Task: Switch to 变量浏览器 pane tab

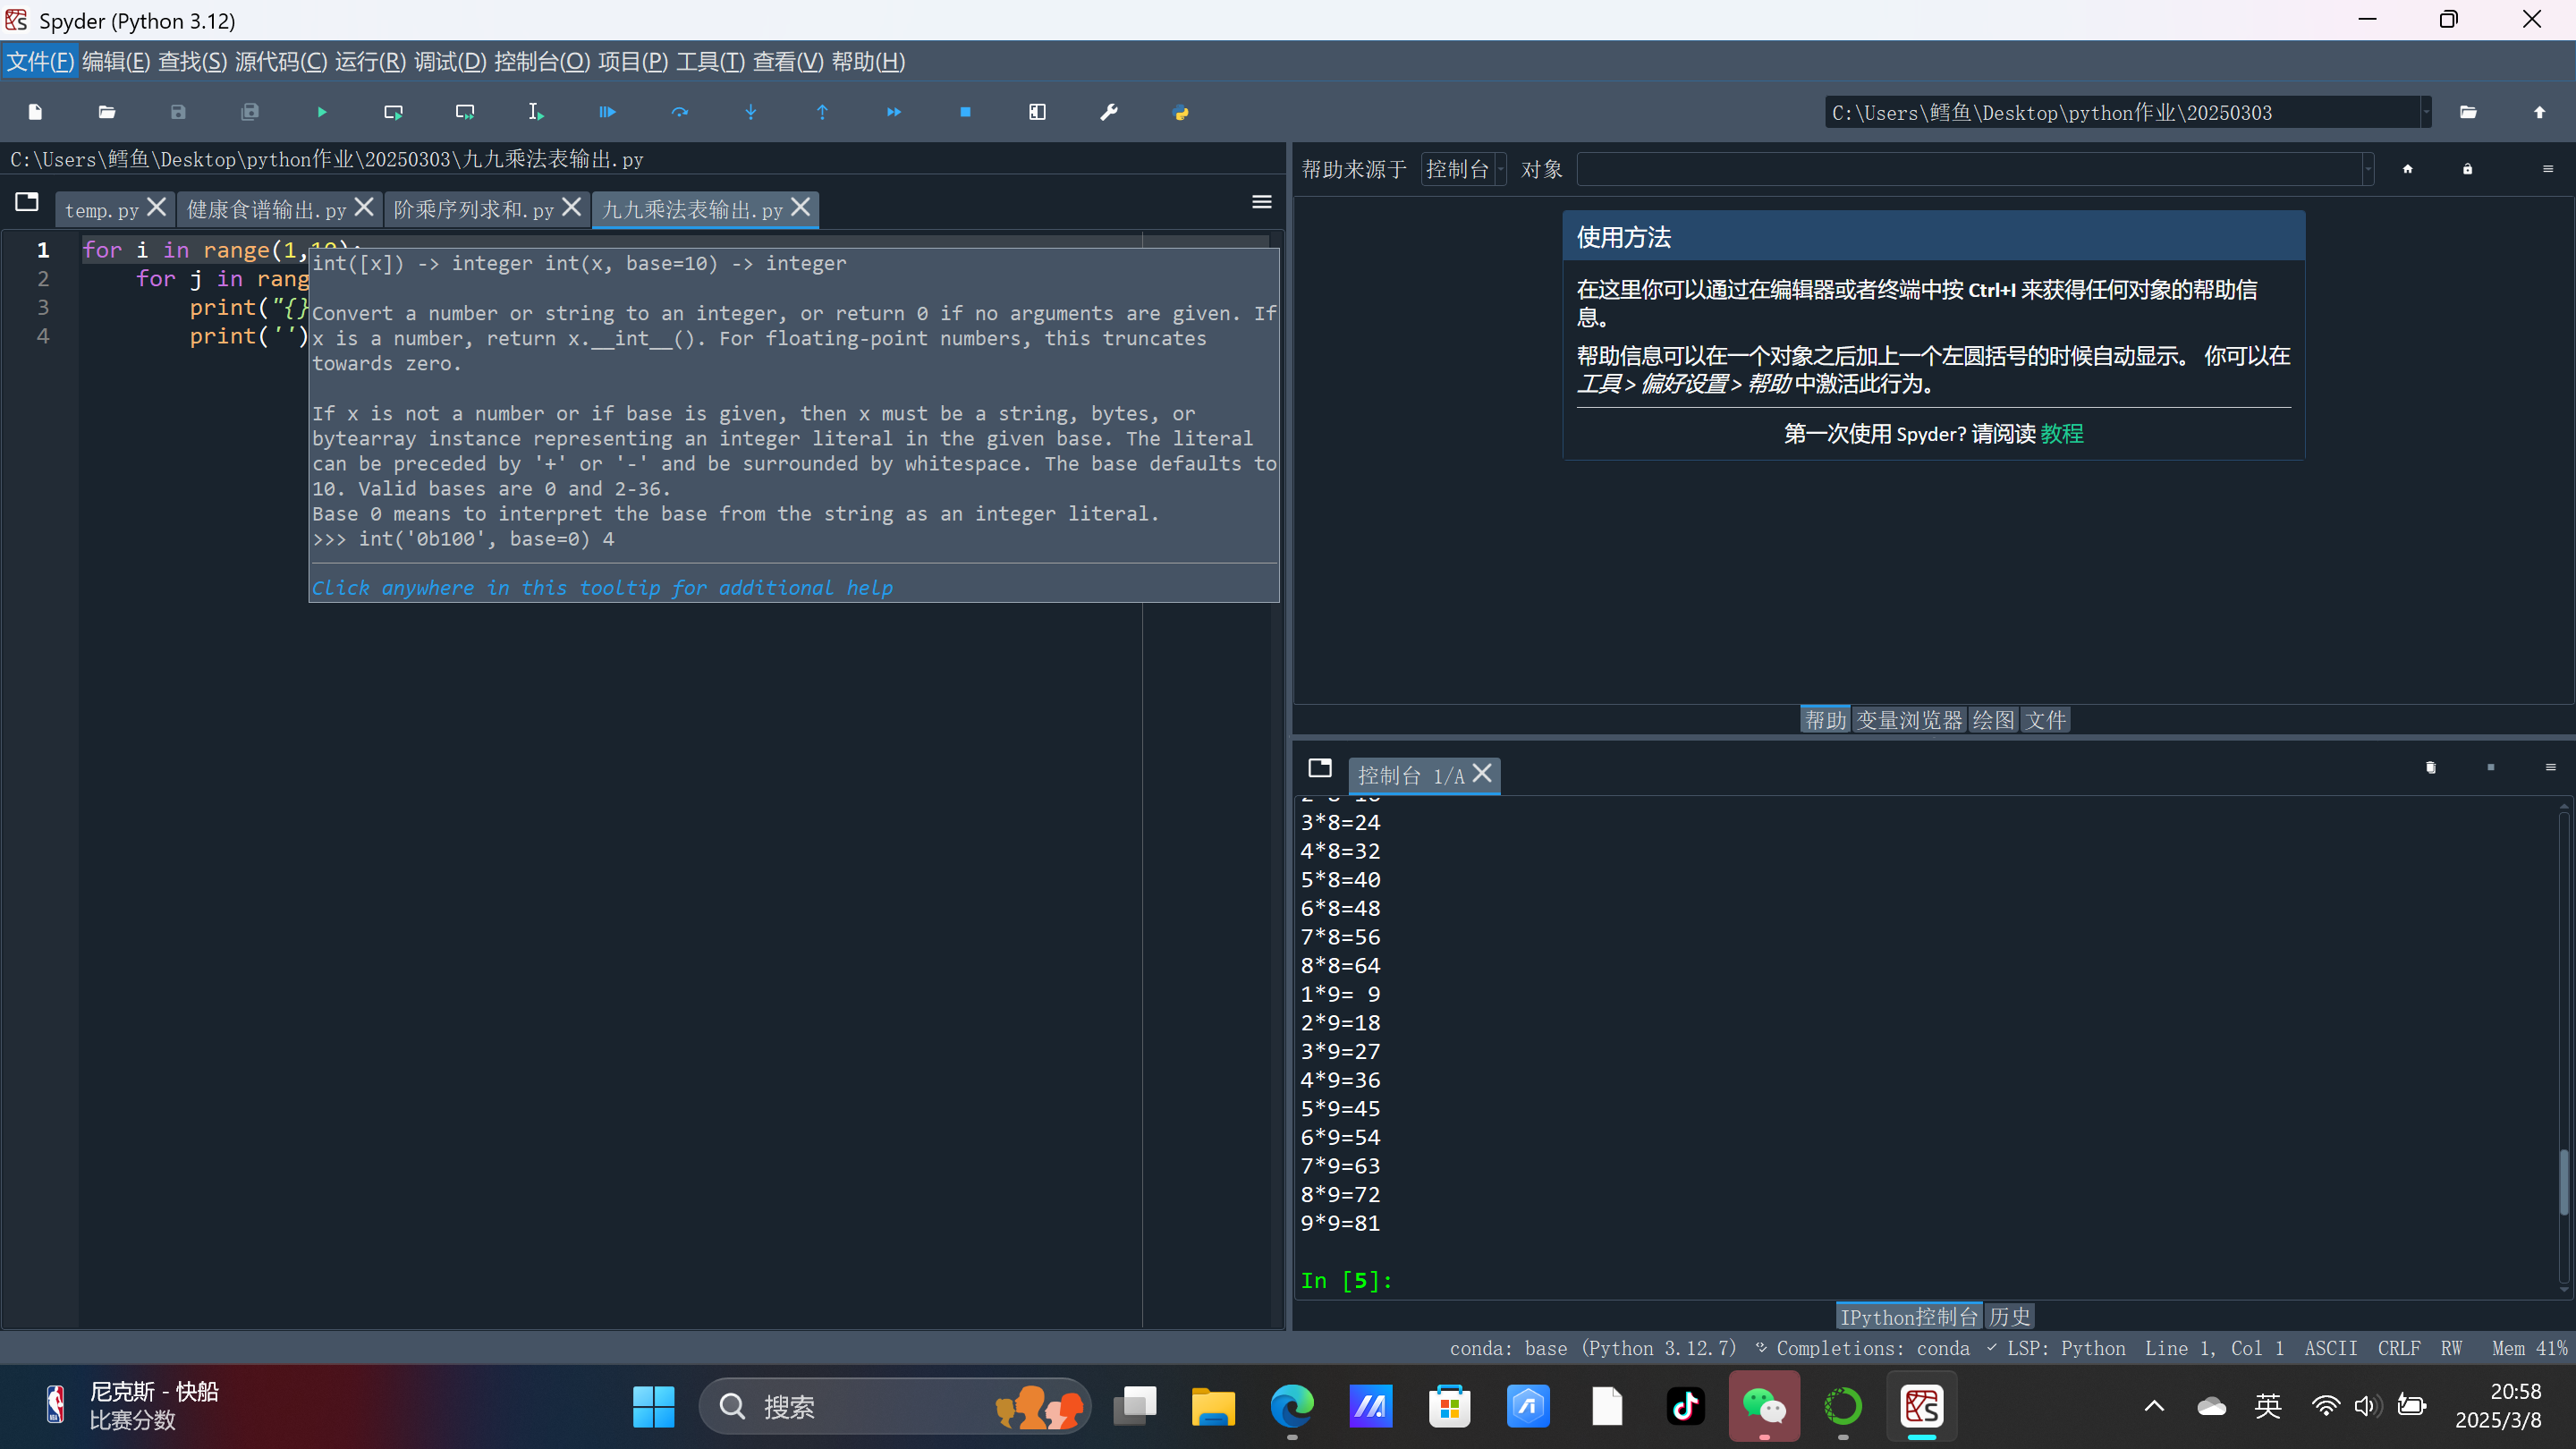Action: 1908,720
